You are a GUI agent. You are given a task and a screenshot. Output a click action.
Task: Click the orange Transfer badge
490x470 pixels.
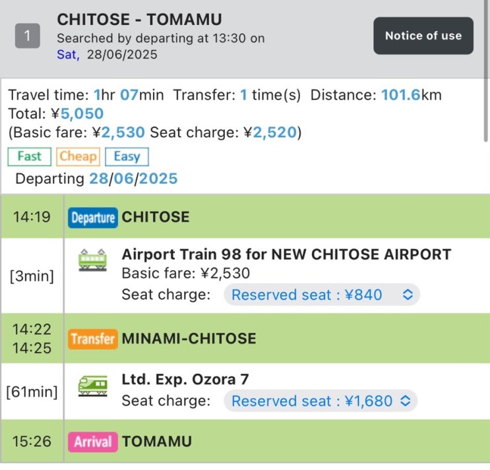click(92, 339)
